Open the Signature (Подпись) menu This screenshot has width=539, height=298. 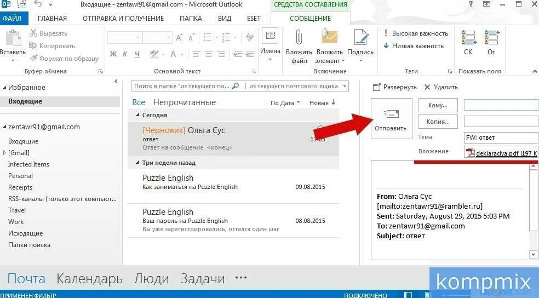click(360, 46)
